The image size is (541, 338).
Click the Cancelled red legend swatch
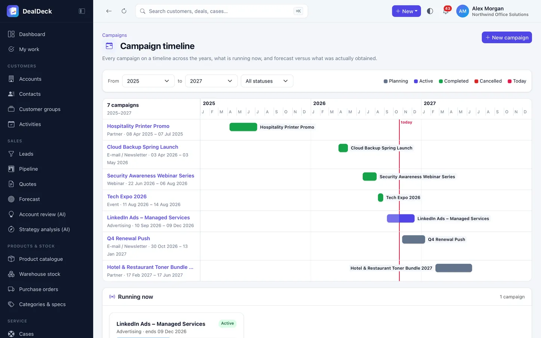point(476,81)
